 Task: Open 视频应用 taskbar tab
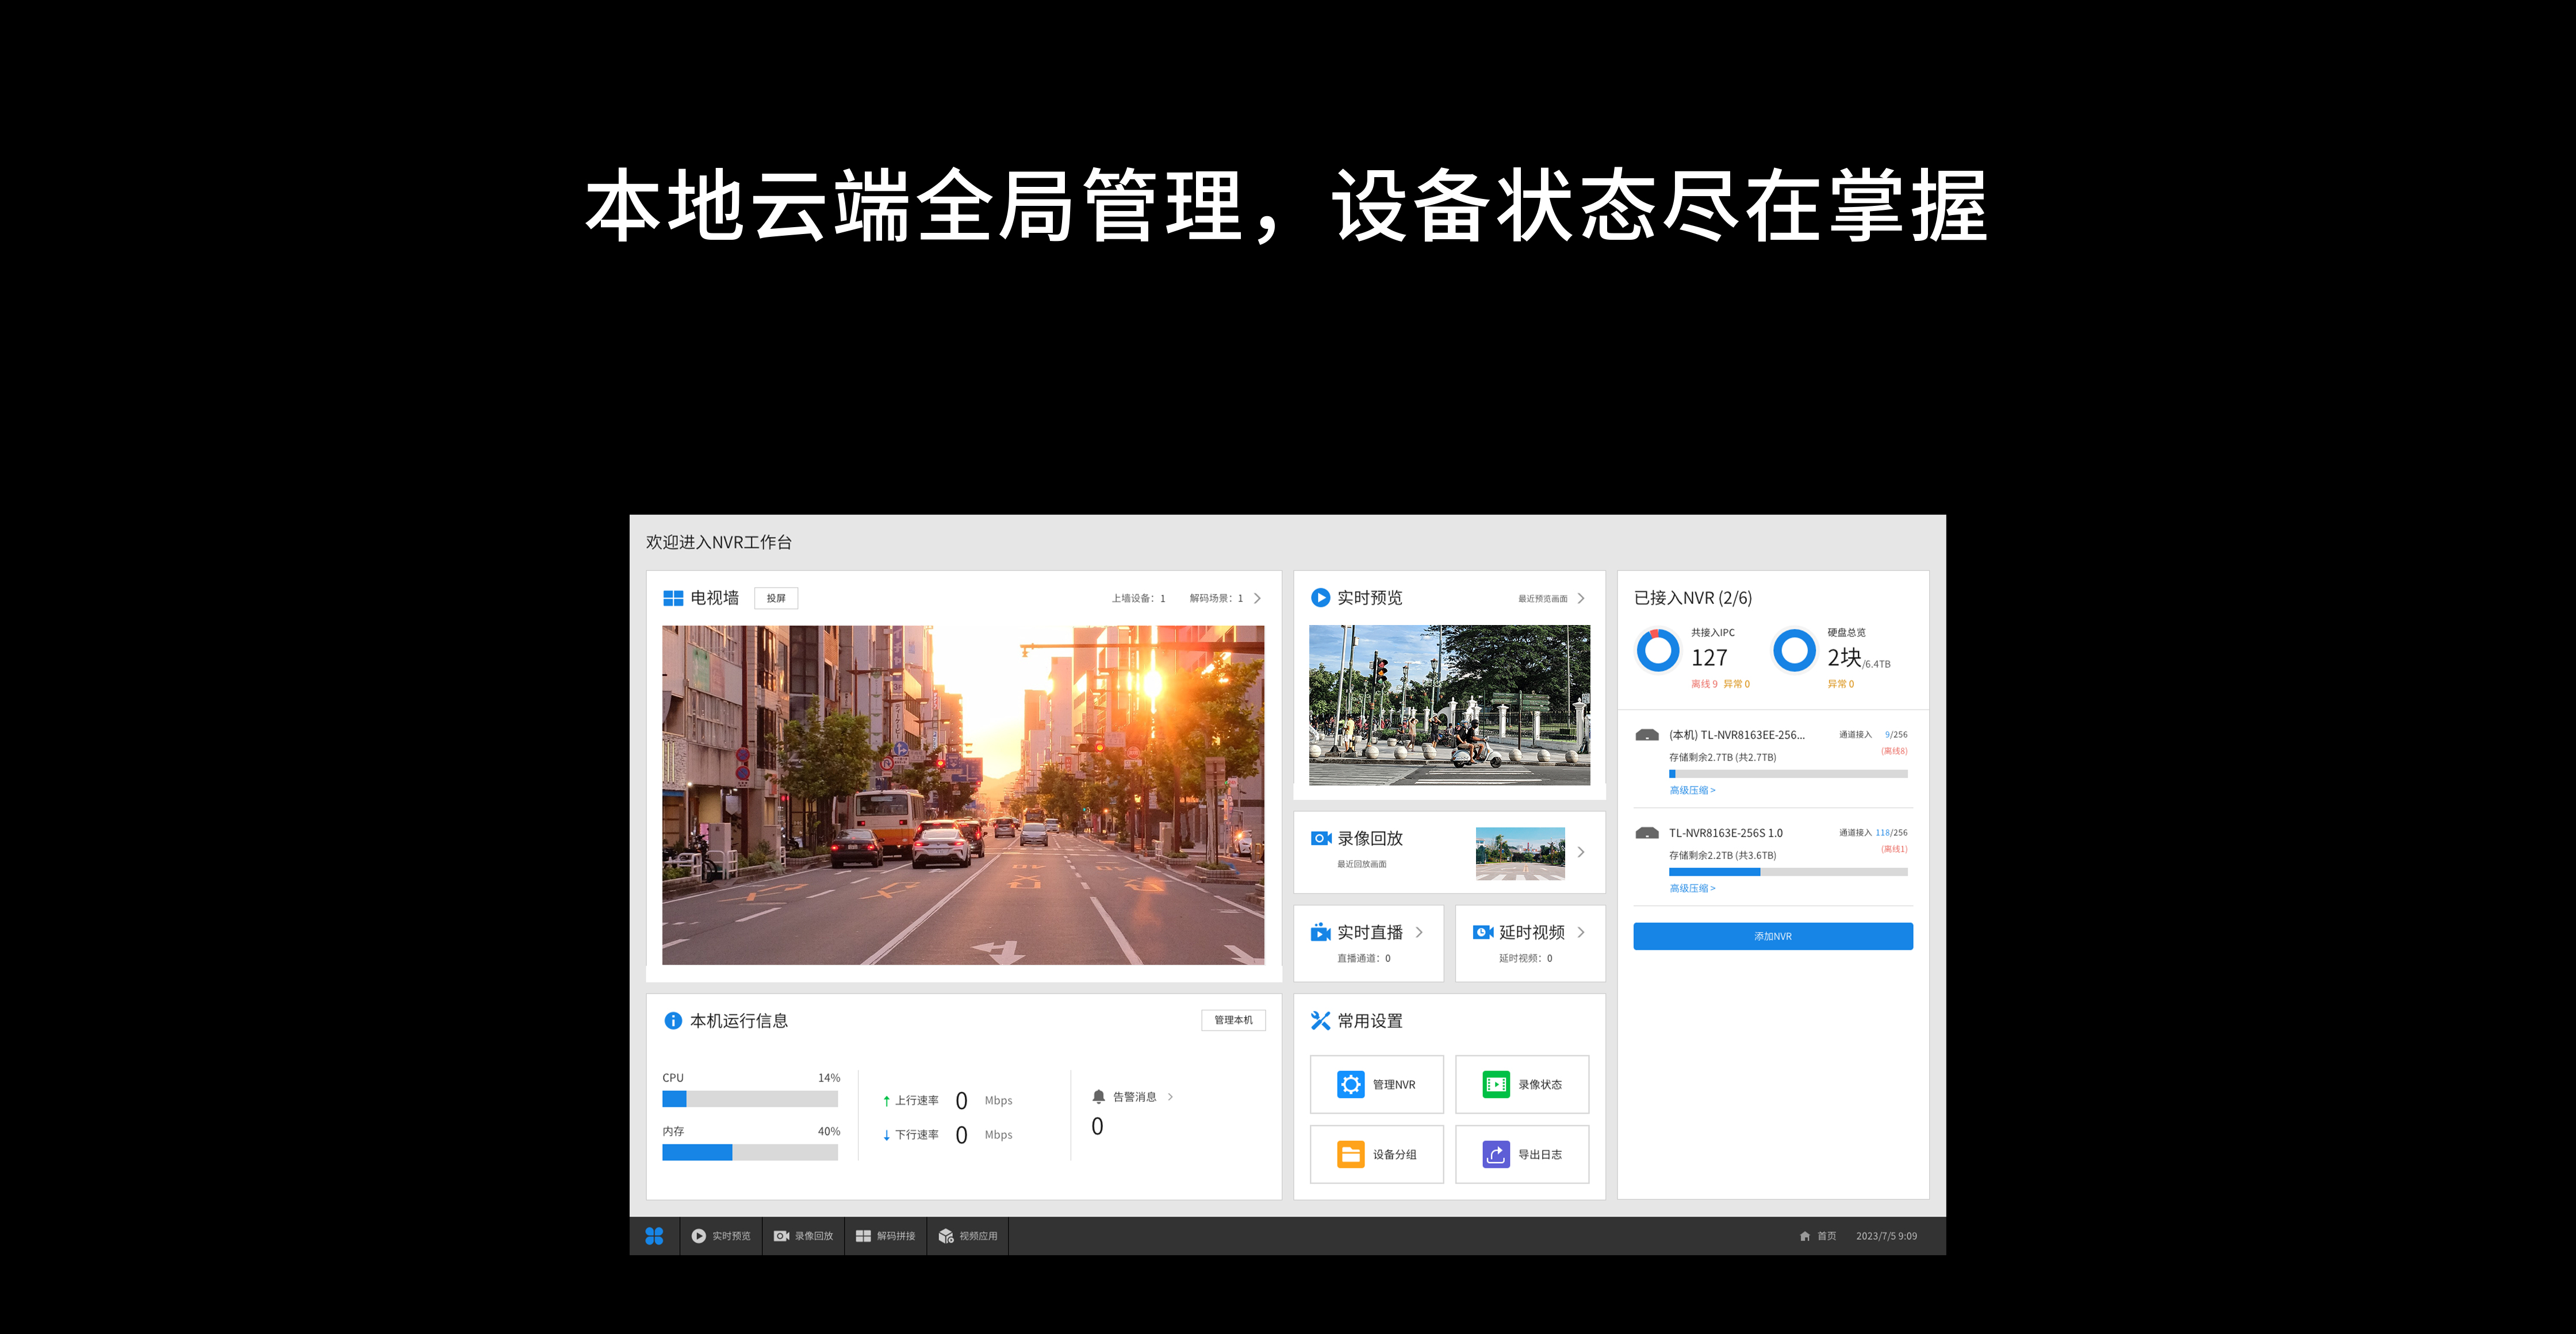(967, 1236)
